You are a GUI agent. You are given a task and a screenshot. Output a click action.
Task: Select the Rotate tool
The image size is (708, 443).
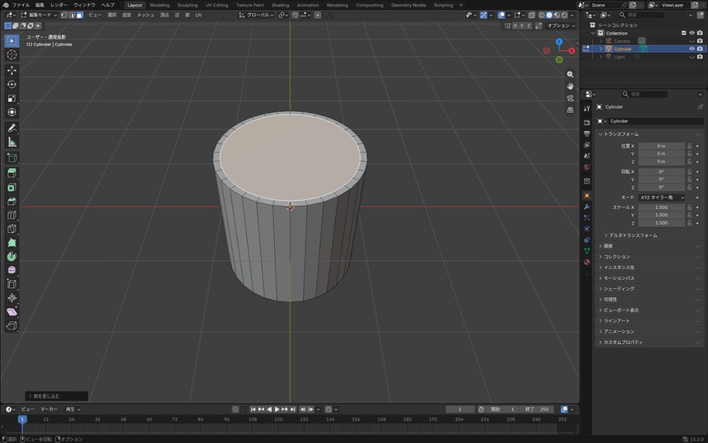coord(12,85)
